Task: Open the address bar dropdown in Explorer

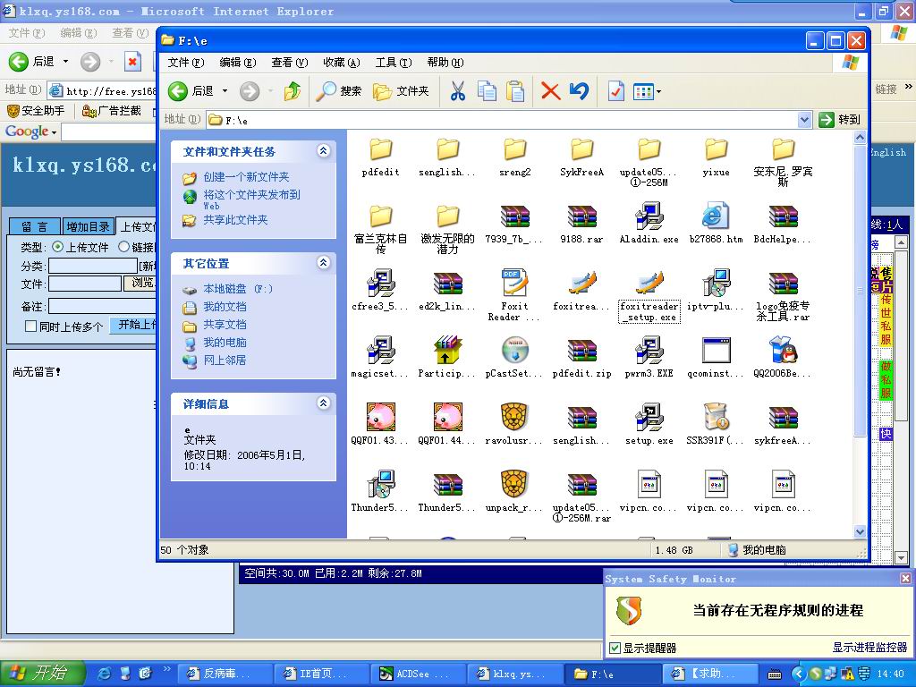Action: (804, 120)
